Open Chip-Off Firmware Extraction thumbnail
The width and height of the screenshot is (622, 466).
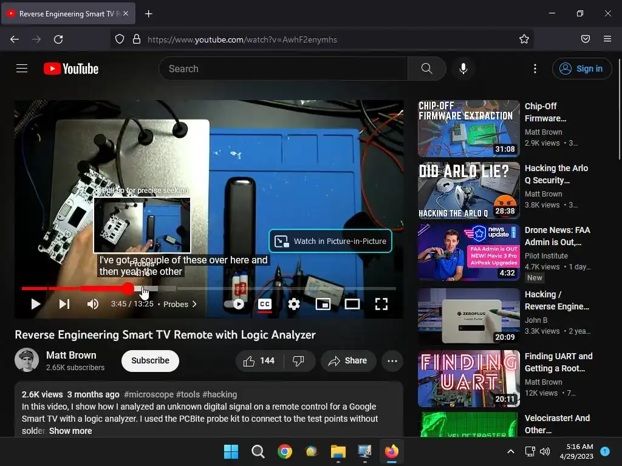468,129
